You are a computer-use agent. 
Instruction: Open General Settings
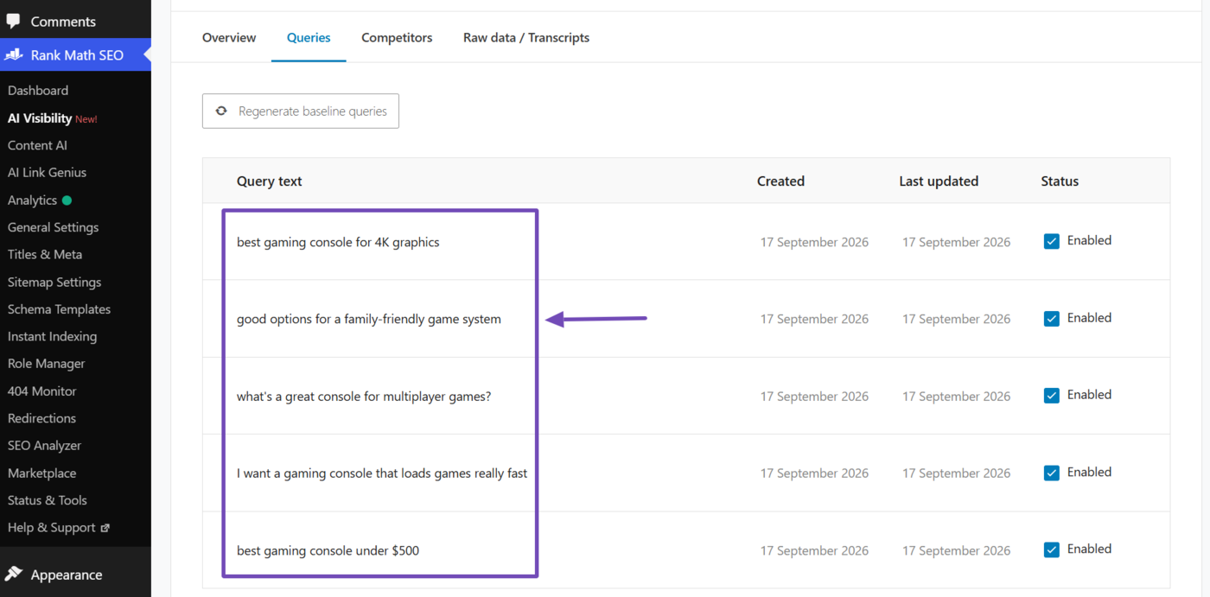53,227
